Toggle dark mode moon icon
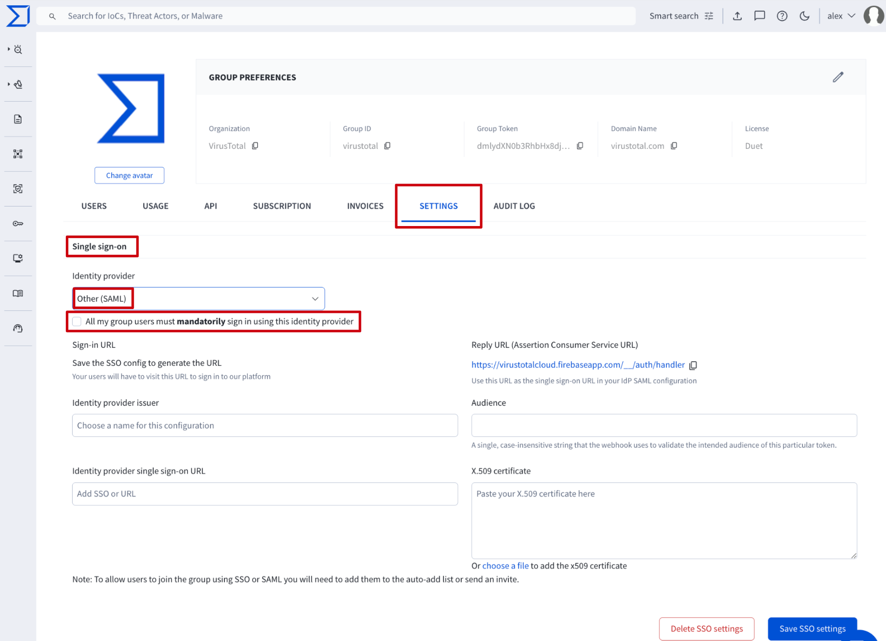This screenshot has width=886, height=641. pos(804,16)
